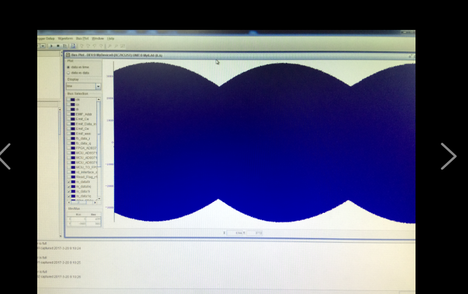Click the rd_interface color swatch
The image size is (468, 294).
pos(73,172)
